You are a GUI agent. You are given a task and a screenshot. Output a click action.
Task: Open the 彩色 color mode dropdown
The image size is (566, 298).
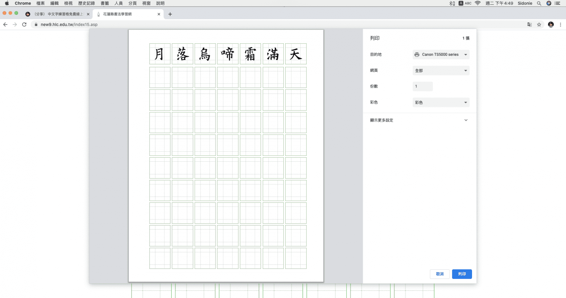tap(441, 103)
